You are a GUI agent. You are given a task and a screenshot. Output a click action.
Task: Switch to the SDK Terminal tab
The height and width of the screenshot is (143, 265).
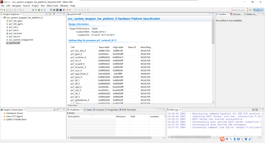[127, 110]
